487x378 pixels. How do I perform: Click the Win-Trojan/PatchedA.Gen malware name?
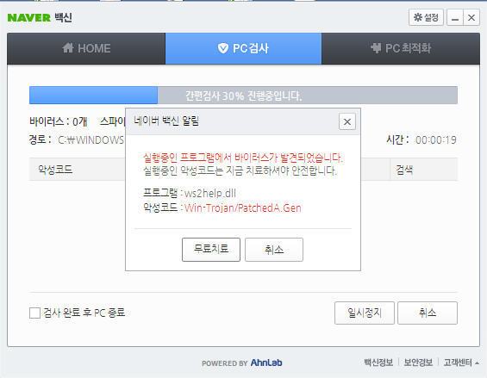pyautogui.click(x=242, y=208)
